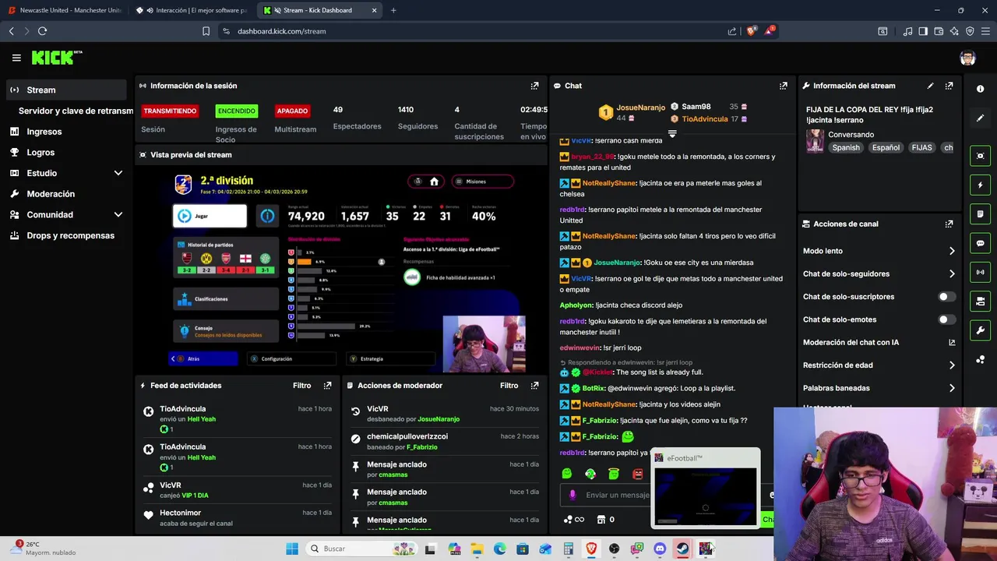
Task: Open Steam from the taskbar
Action: 682,549
